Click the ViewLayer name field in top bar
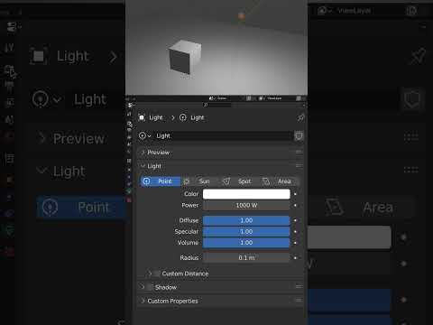 [274, 98]
